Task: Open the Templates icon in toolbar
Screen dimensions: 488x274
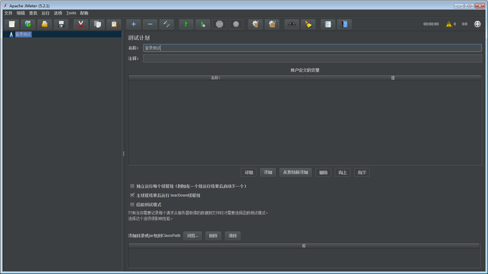Action: pos(28,24)
